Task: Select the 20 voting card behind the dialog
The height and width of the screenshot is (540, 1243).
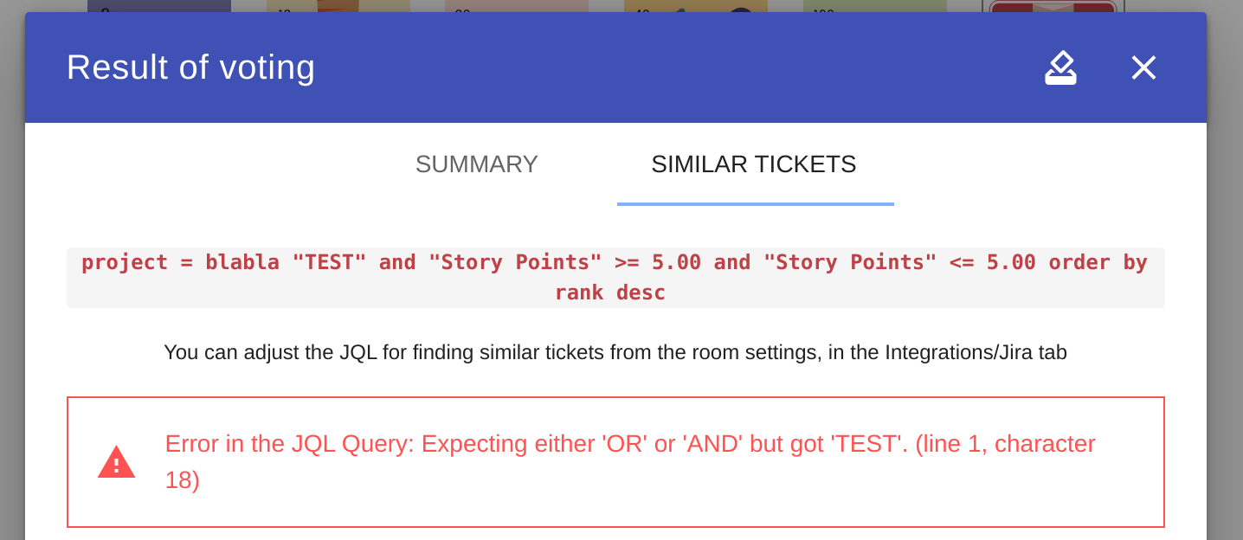Action: coord(516,7)
